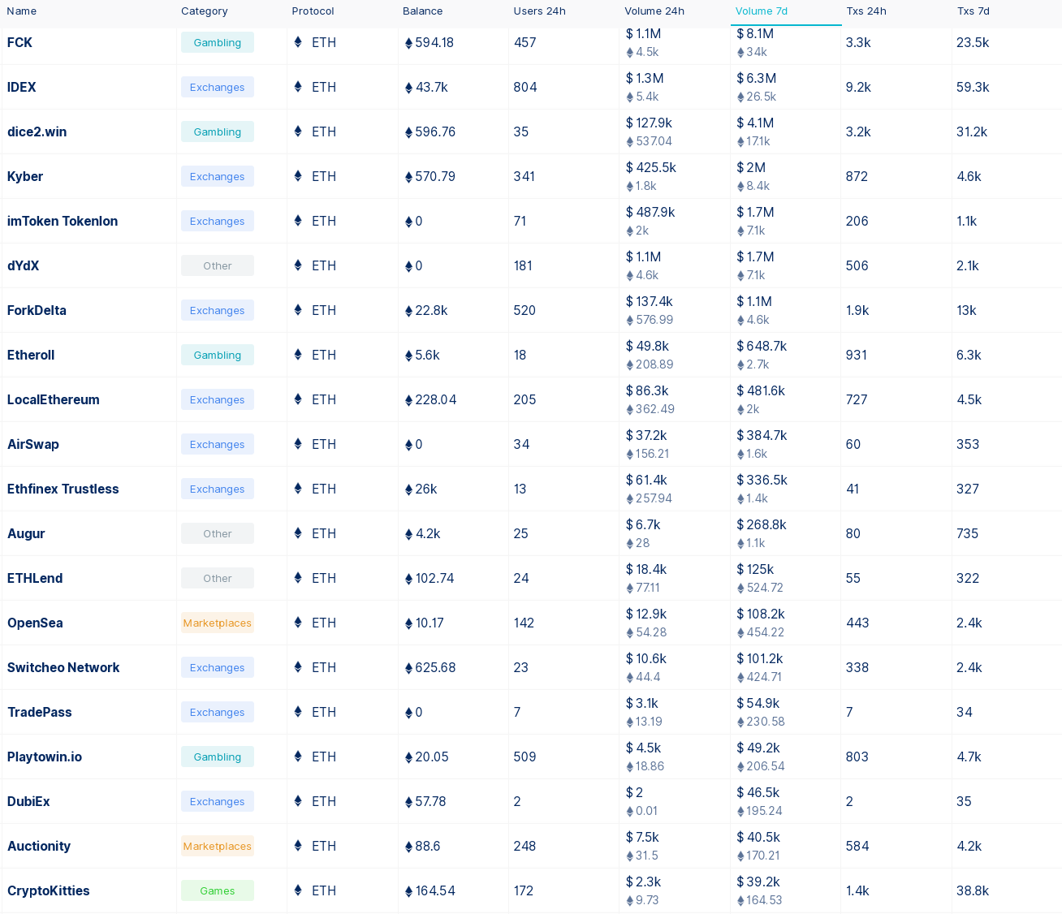Open the FCK dapp page
The image size is (1062, 914).
[x=19, y=42]
